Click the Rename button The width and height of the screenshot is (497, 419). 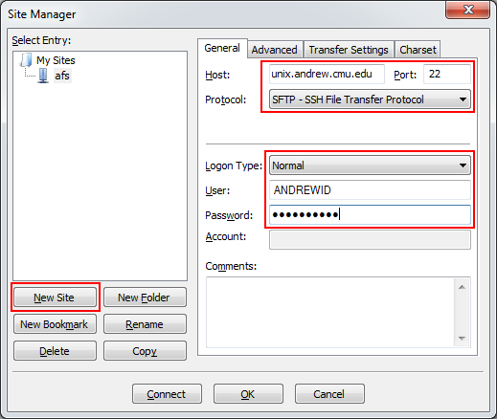pyautogui.click(x=145, y=324)
